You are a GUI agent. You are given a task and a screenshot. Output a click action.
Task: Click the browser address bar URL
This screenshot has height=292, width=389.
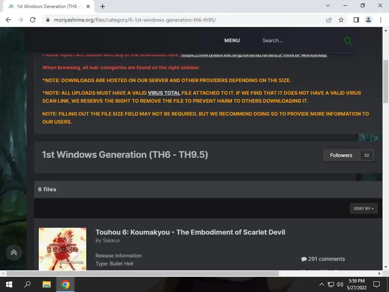coord(135,20)
